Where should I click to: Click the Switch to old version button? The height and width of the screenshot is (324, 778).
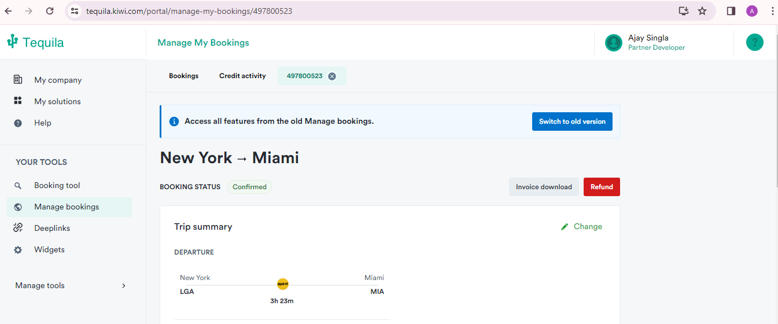pos(572,122)
